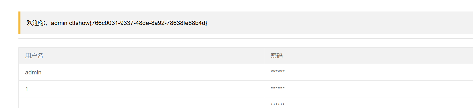473x108 pixels.
Task: Click the 8a92 segment of the flag
Action: 158,23
